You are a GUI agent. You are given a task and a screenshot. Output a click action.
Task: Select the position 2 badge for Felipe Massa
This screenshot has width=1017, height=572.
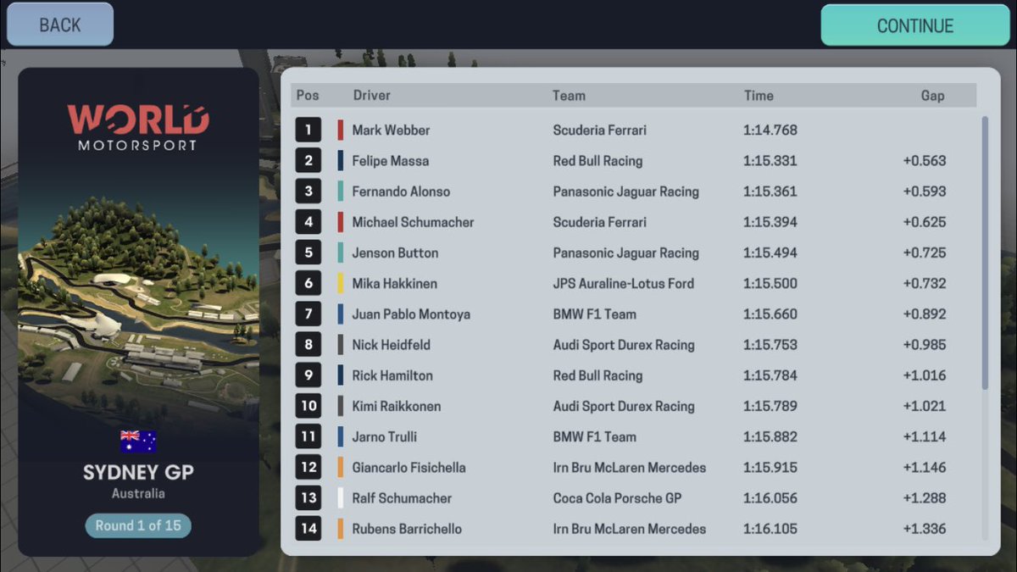(308, 160)
